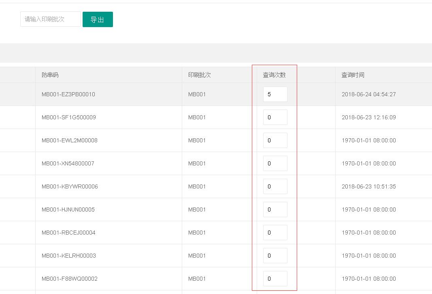This screenshot has width=432, height=294.
Task: Click code MB001-EZ3PB00010
Action: (68, 94)
